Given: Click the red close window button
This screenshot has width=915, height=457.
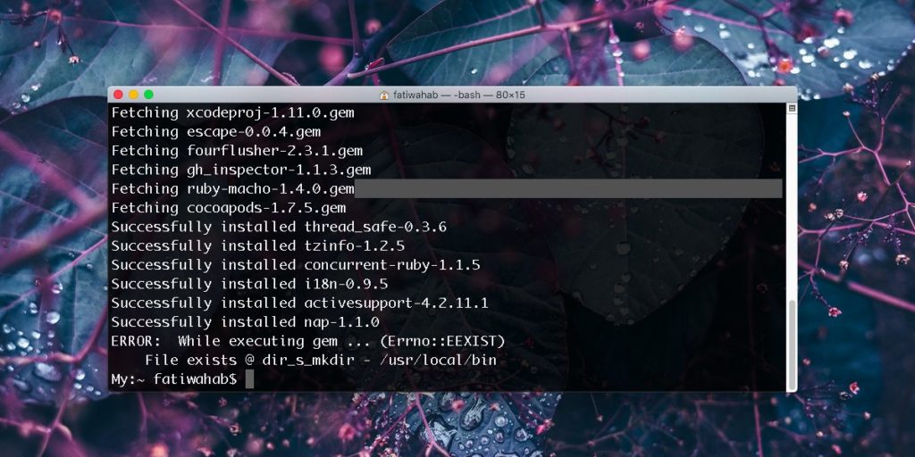Looking at the screenshot, I should click(118, 95).
